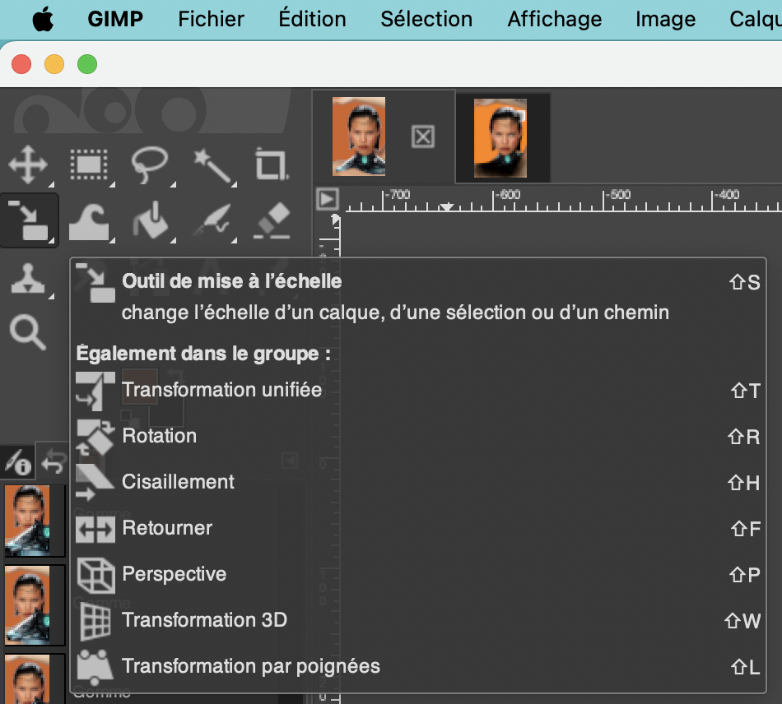Click the highlighted Scale tool in toolbox
The height and width of the screenshot is (704, 782).
coord(28,221)
